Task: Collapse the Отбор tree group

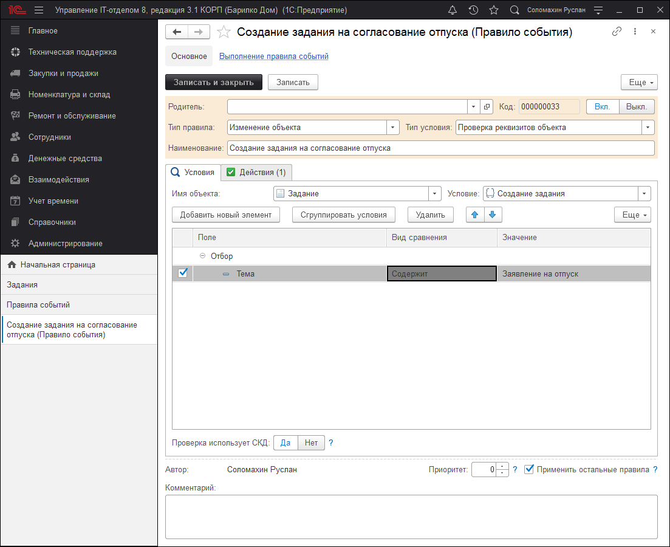Action: (202, 256)
